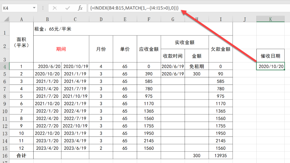This screenshot has height=163, width=290.
Task: Select column J header
Action: pyautogui.click(x=245, y=19)
